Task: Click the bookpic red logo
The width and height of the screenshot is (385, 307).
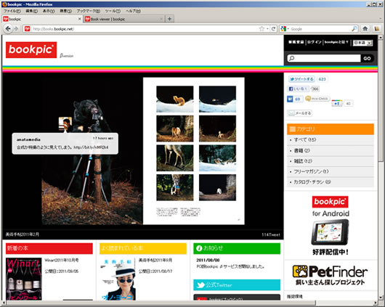Action: [x=31, y=50]
